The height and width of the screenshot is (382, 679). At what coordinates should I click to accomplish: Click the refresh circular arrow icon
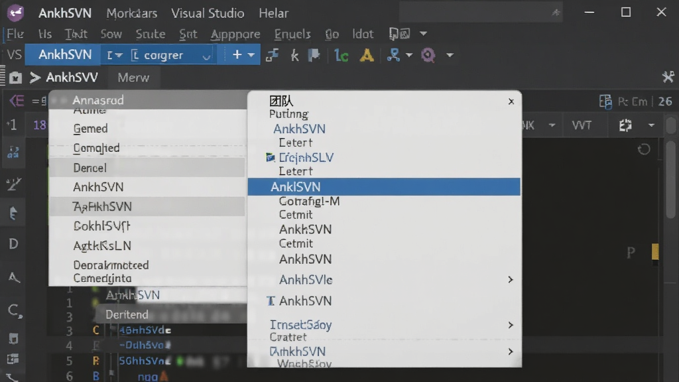644,149
